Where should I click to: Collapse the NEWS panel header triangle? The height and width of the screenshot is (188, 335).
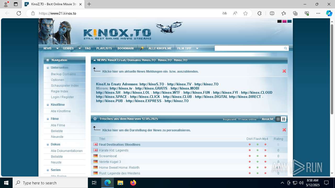click(94, 60)
